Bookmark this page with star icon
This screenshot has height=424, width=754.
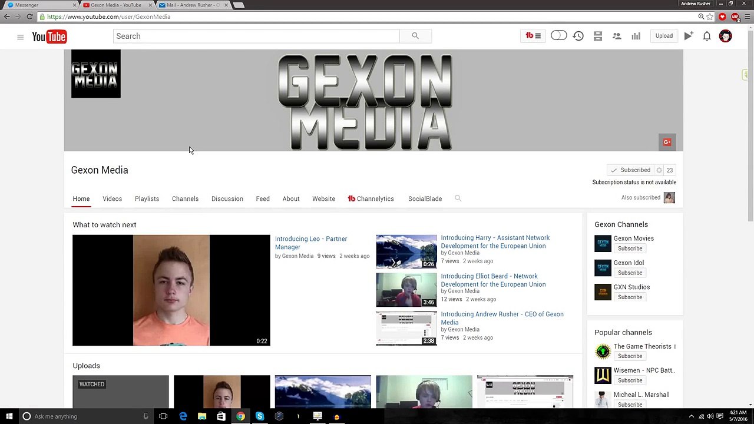[710, 16]
